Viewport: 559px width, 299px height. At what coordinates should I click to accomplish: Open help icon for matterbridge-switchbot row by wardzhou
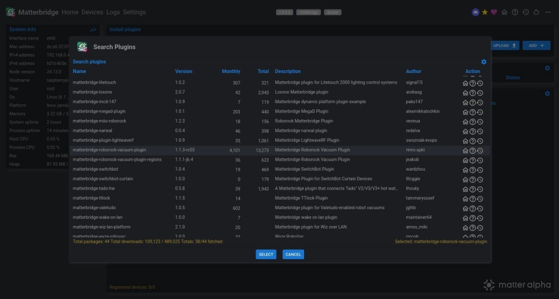point(473,170)
